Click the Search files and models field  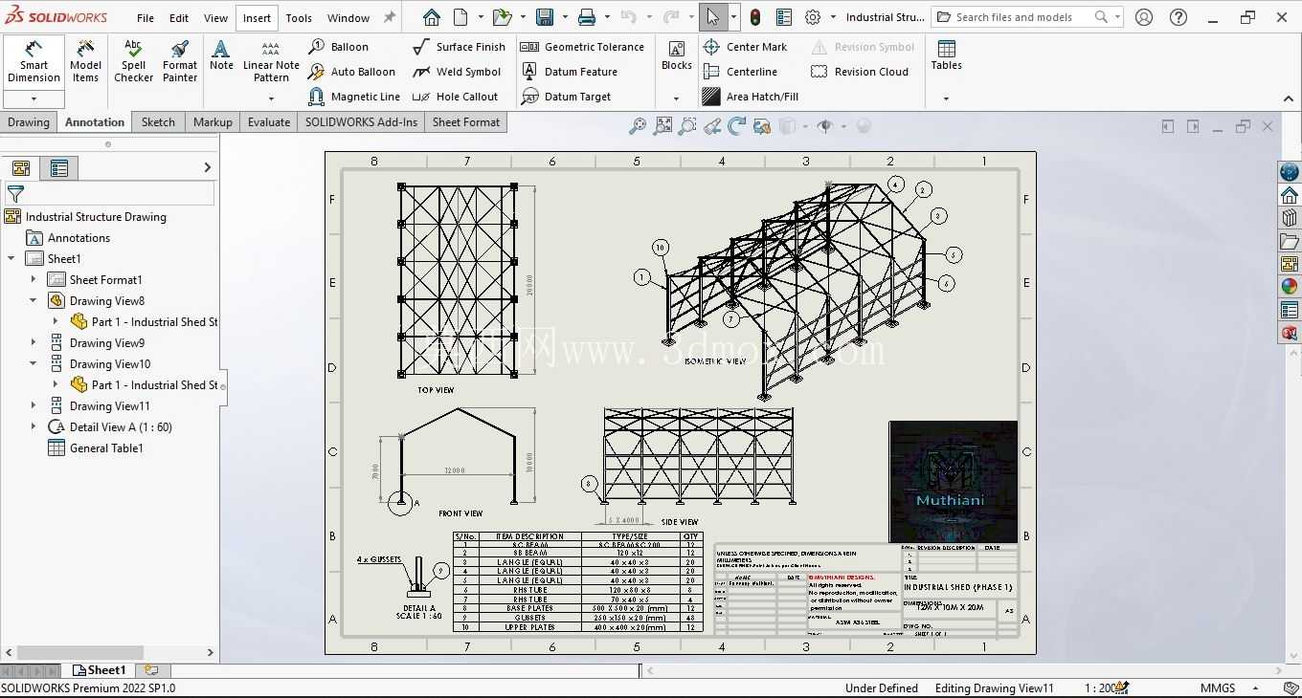[1027, 17]
